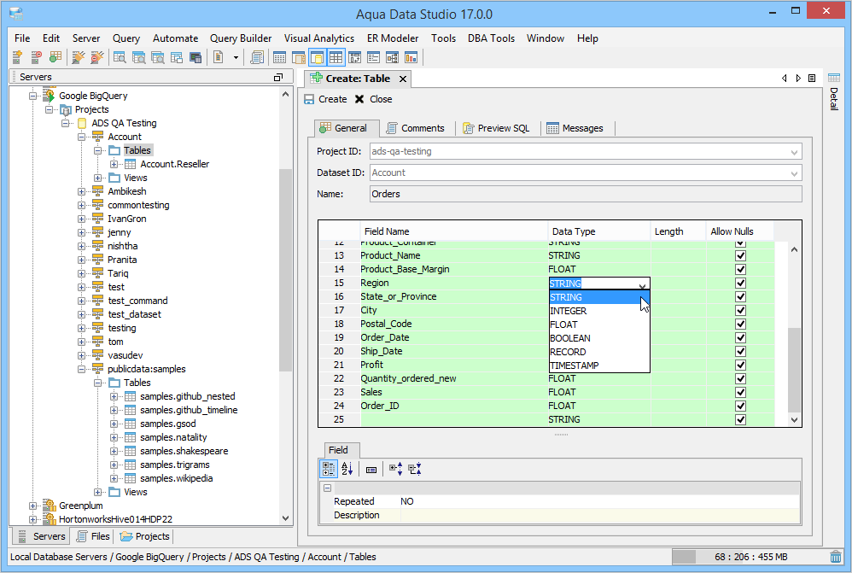Click the garbage collection trash icon in status bar
The image size is (852, 573).
[836, 557]
